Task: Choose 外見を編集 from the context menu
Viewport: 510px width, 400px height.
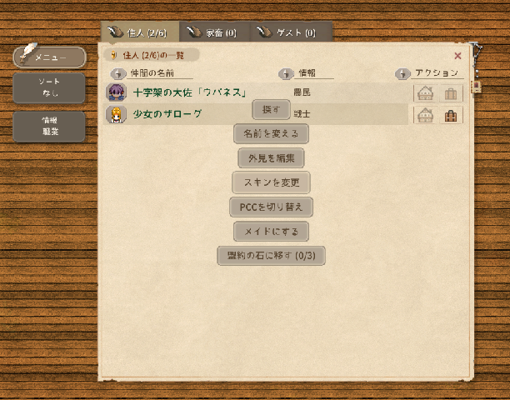Action: click(x=271, y=157)
